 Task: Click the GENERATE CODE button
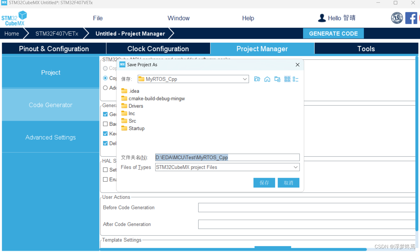click(333, 33)
